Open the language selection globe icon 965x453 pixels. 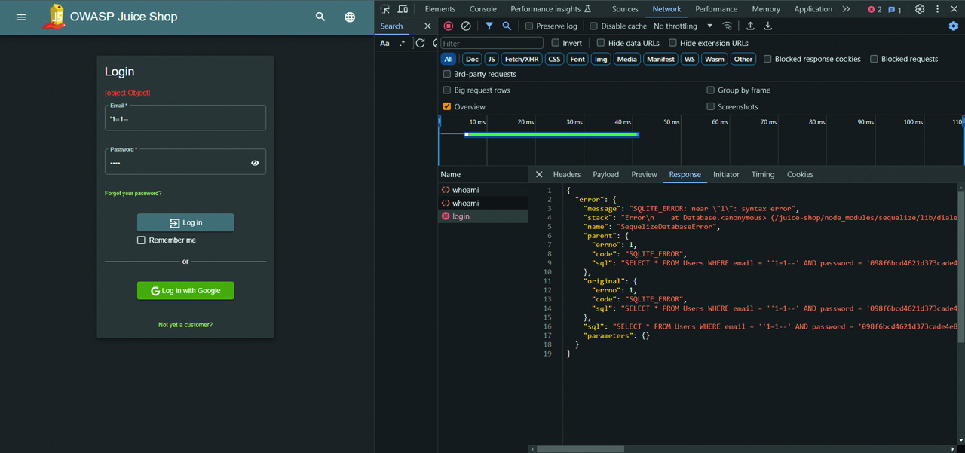350,17
